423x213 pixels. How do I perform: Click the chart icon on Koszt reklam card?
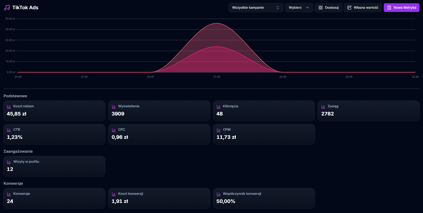pos(10,106)
